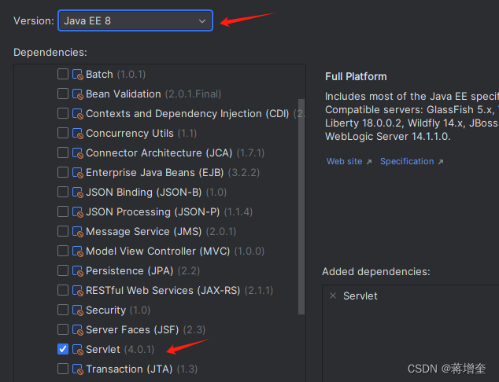Viewport: 499px width, 382px height.
Task: Select the Persistence (JPA) row label
Action: coord(143,270)
